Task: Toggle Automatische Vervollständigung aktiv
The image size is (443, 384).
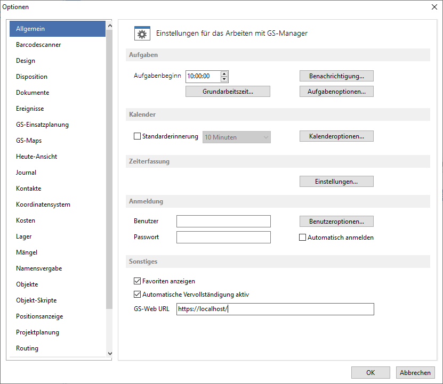Action: (x=137, y=295)
